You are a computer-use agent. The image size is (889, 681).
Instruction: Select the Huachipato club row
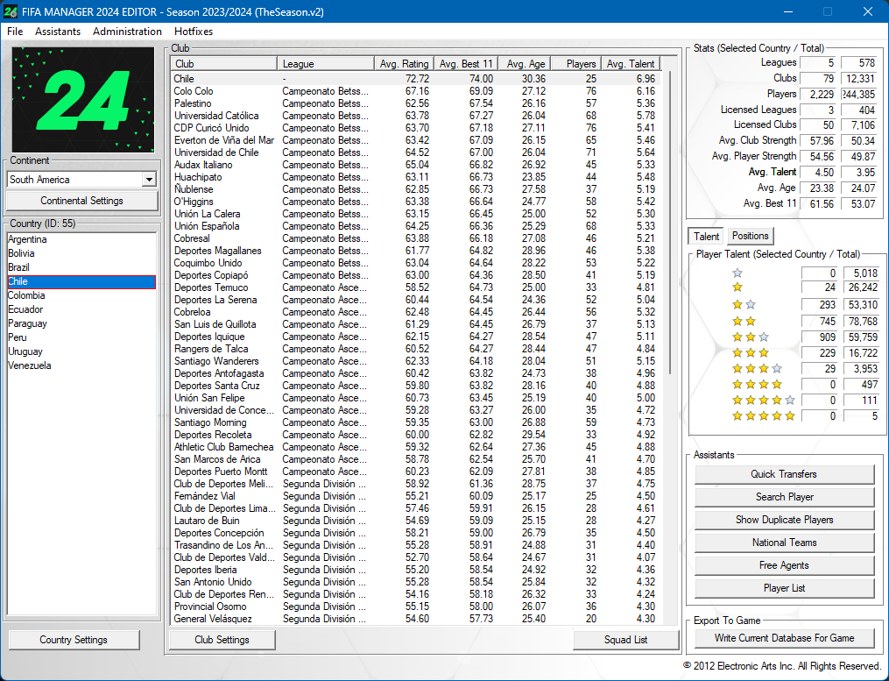(x=415, y=177)
